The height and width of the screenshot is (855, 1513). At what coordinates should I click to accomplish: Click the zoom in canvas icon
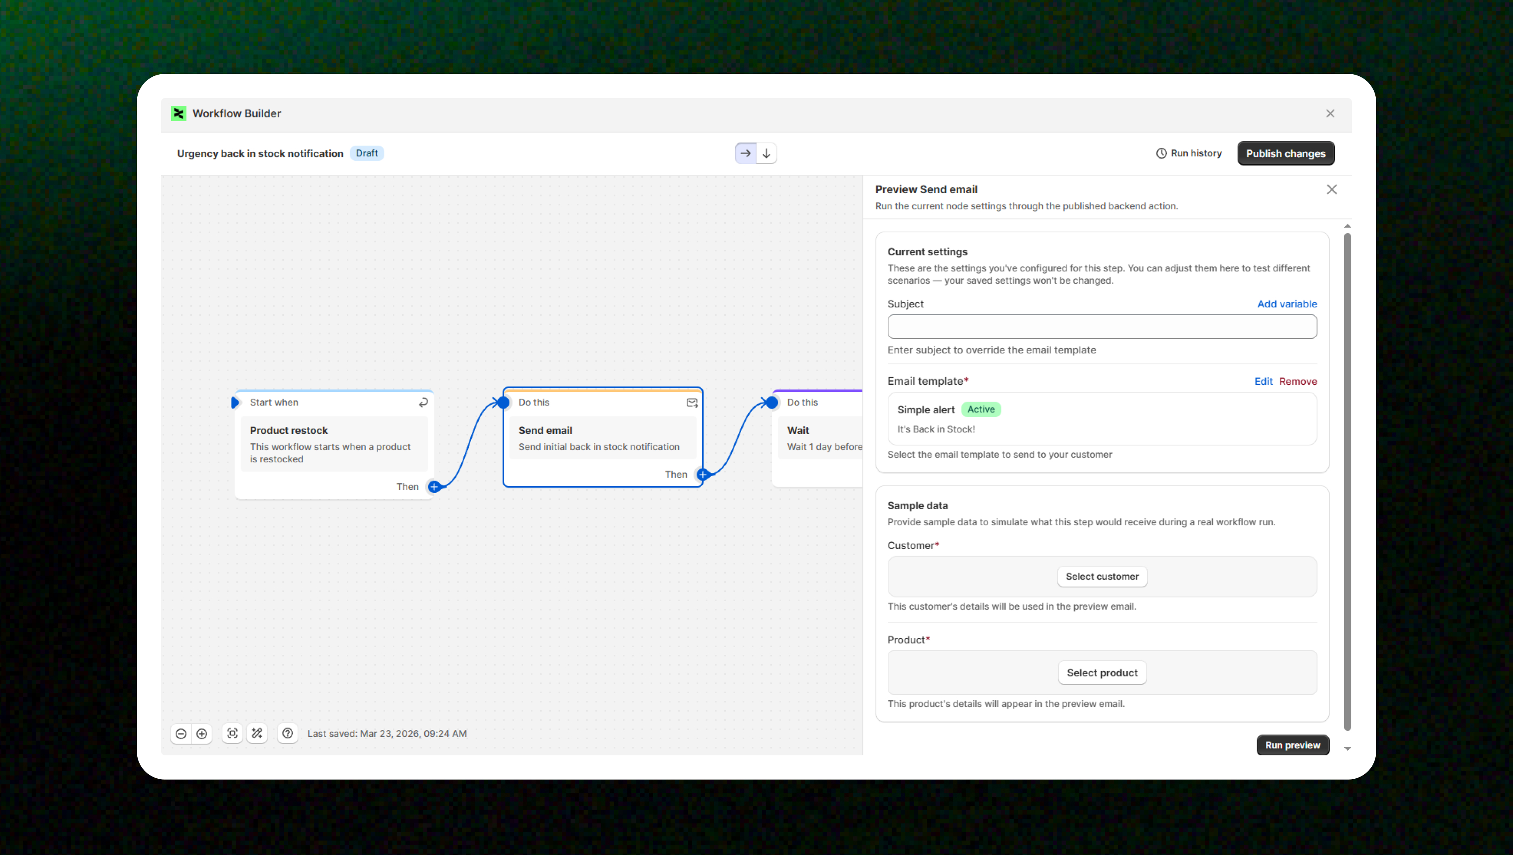(x=201, y=734)
